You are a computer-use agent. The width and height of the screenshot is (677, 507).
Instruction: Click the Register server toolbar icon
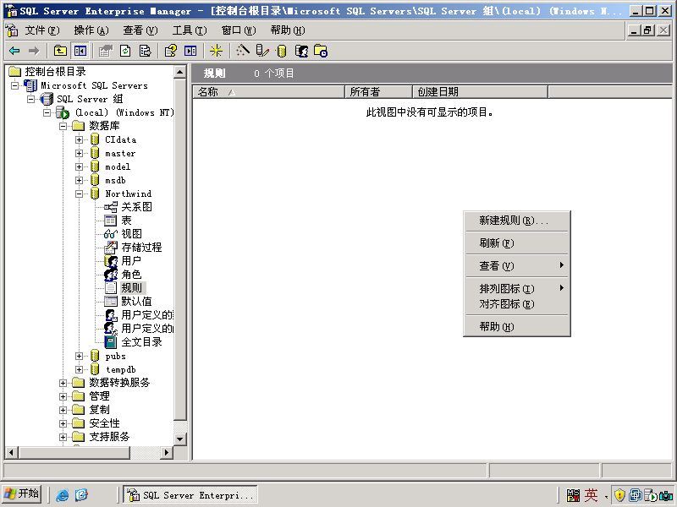[x=262, y=51]
